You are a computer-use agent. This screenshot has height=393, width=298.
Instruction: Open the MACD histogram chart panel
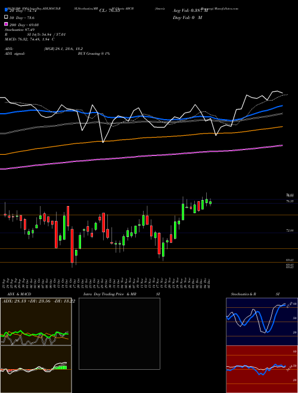tap(36, 369)
